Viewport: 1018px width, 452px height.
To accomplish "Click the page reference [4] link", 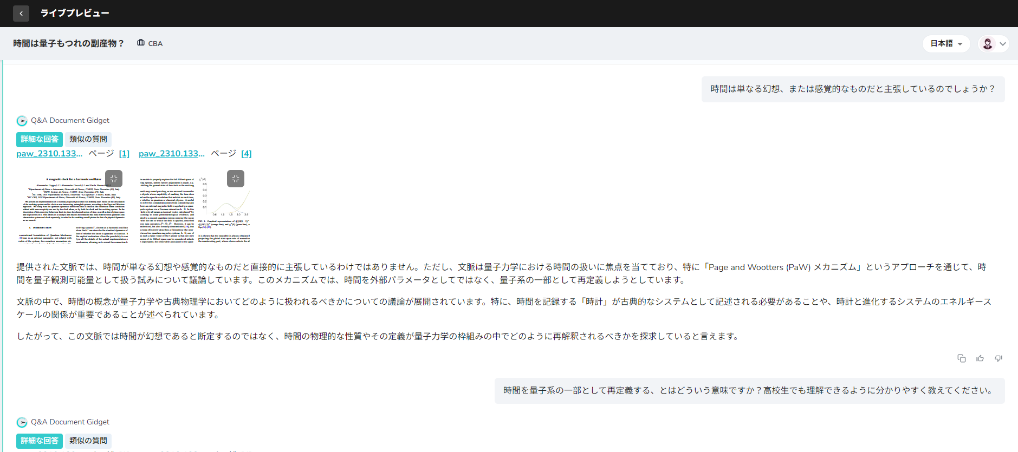I will [247, 154].
